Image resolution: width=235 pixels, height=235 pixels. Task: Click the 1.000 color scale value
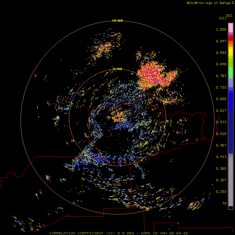[221, 29]
